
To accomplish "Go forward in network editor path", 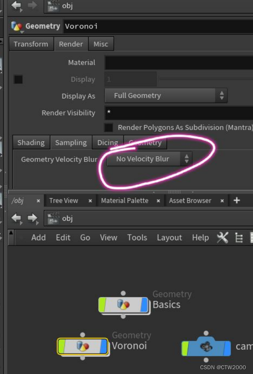I will [x=32, y=218].
